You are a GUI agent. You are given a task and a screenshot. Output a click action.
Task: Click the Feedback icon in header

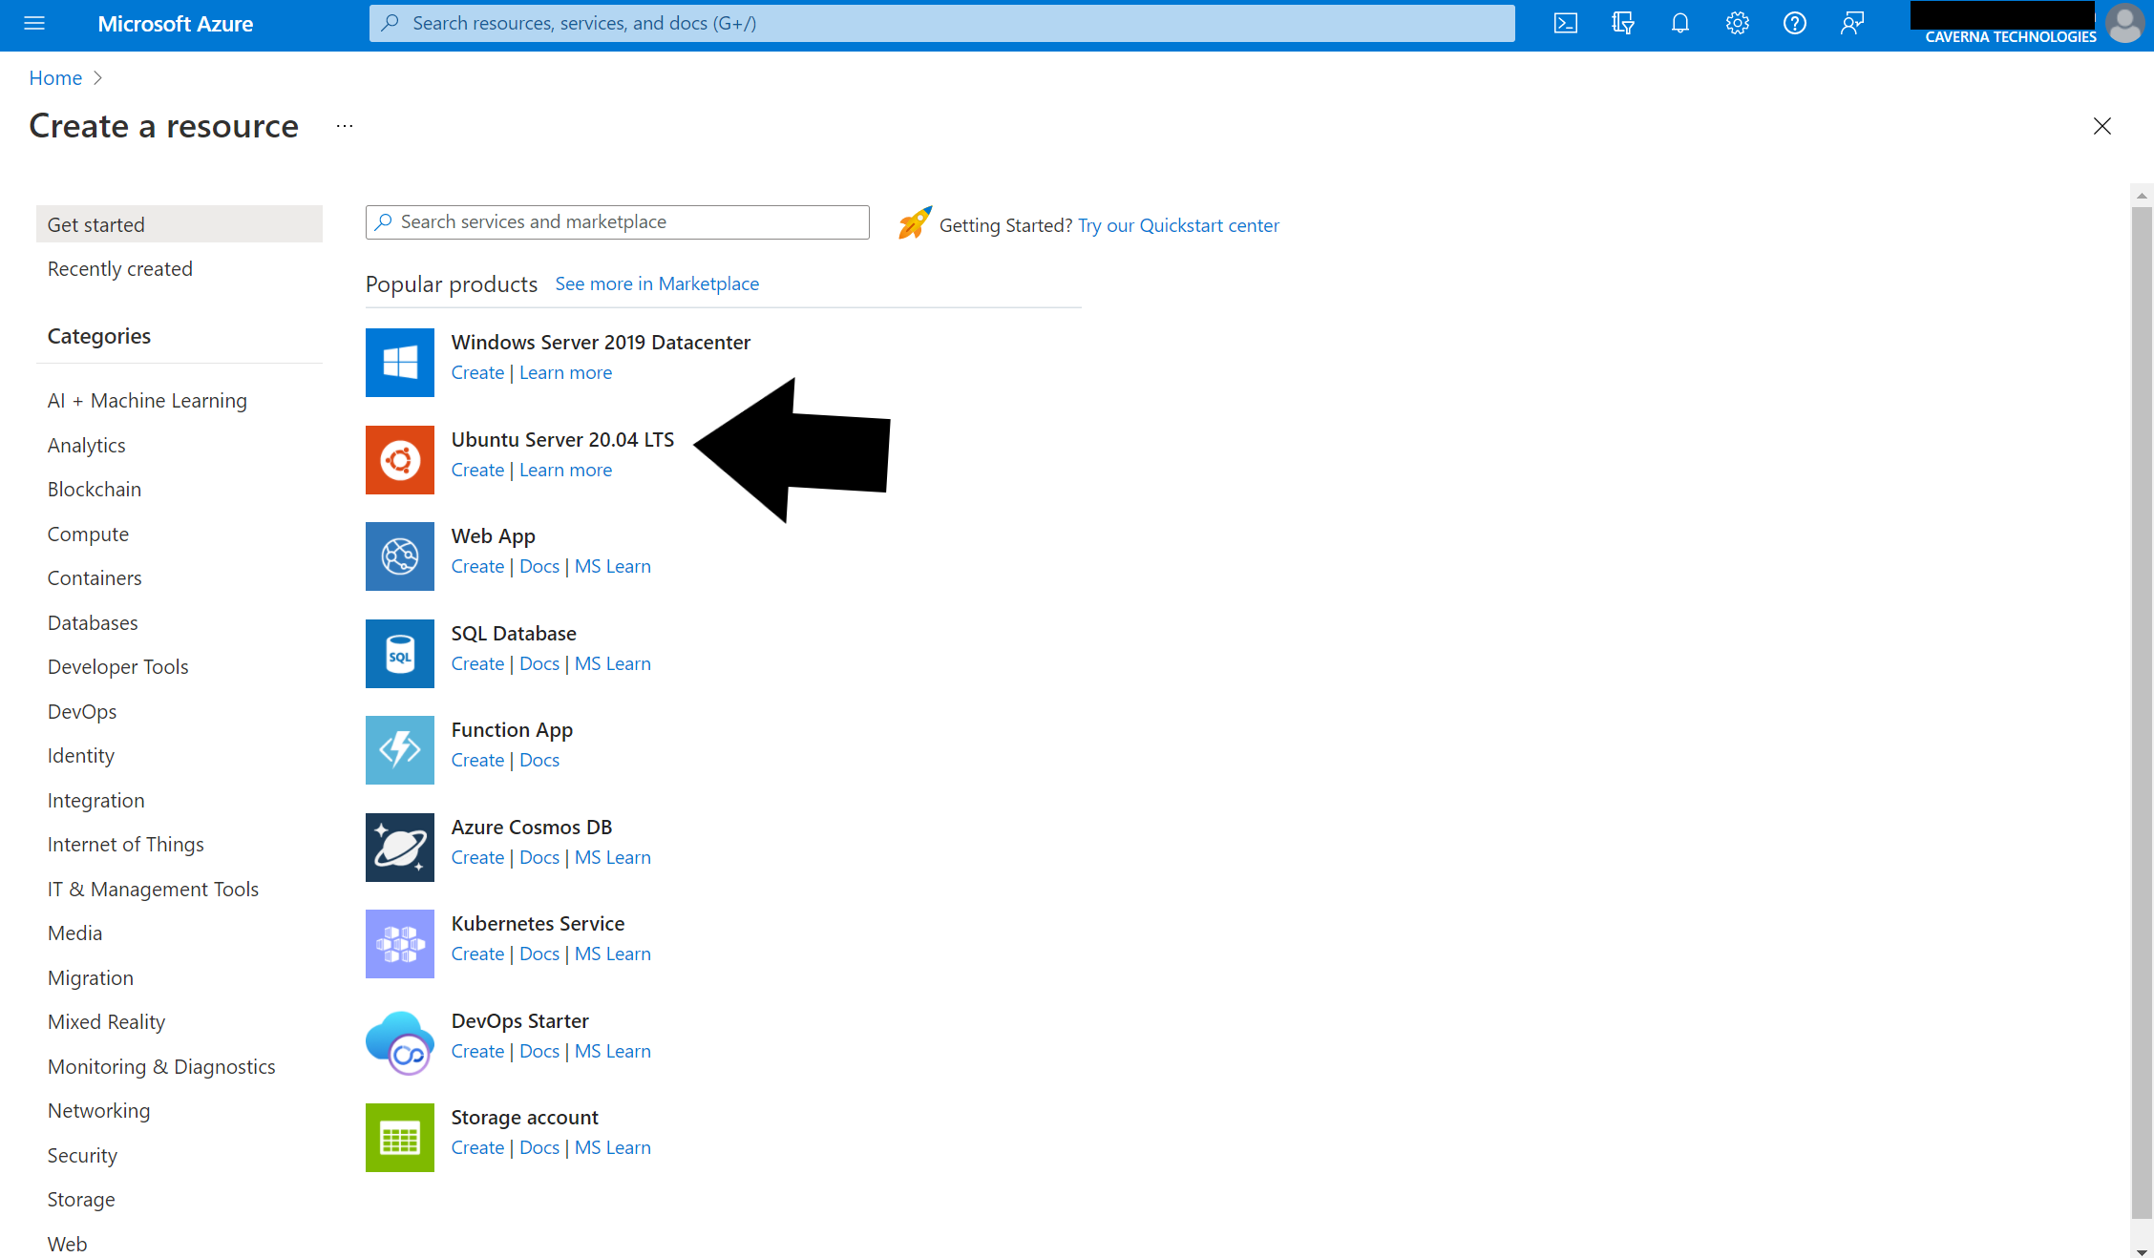pyautogui.click(x=1851, y=23)
